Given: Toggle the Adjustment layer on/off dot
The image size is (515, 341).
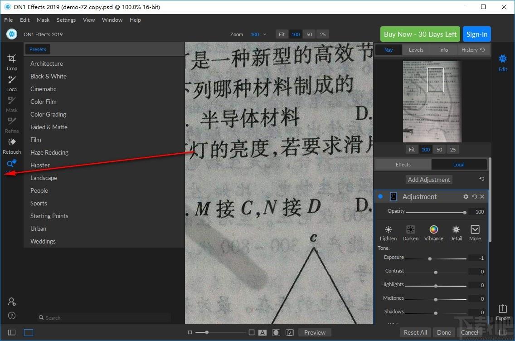Looking at the screenshot, I should click(380, 196).
